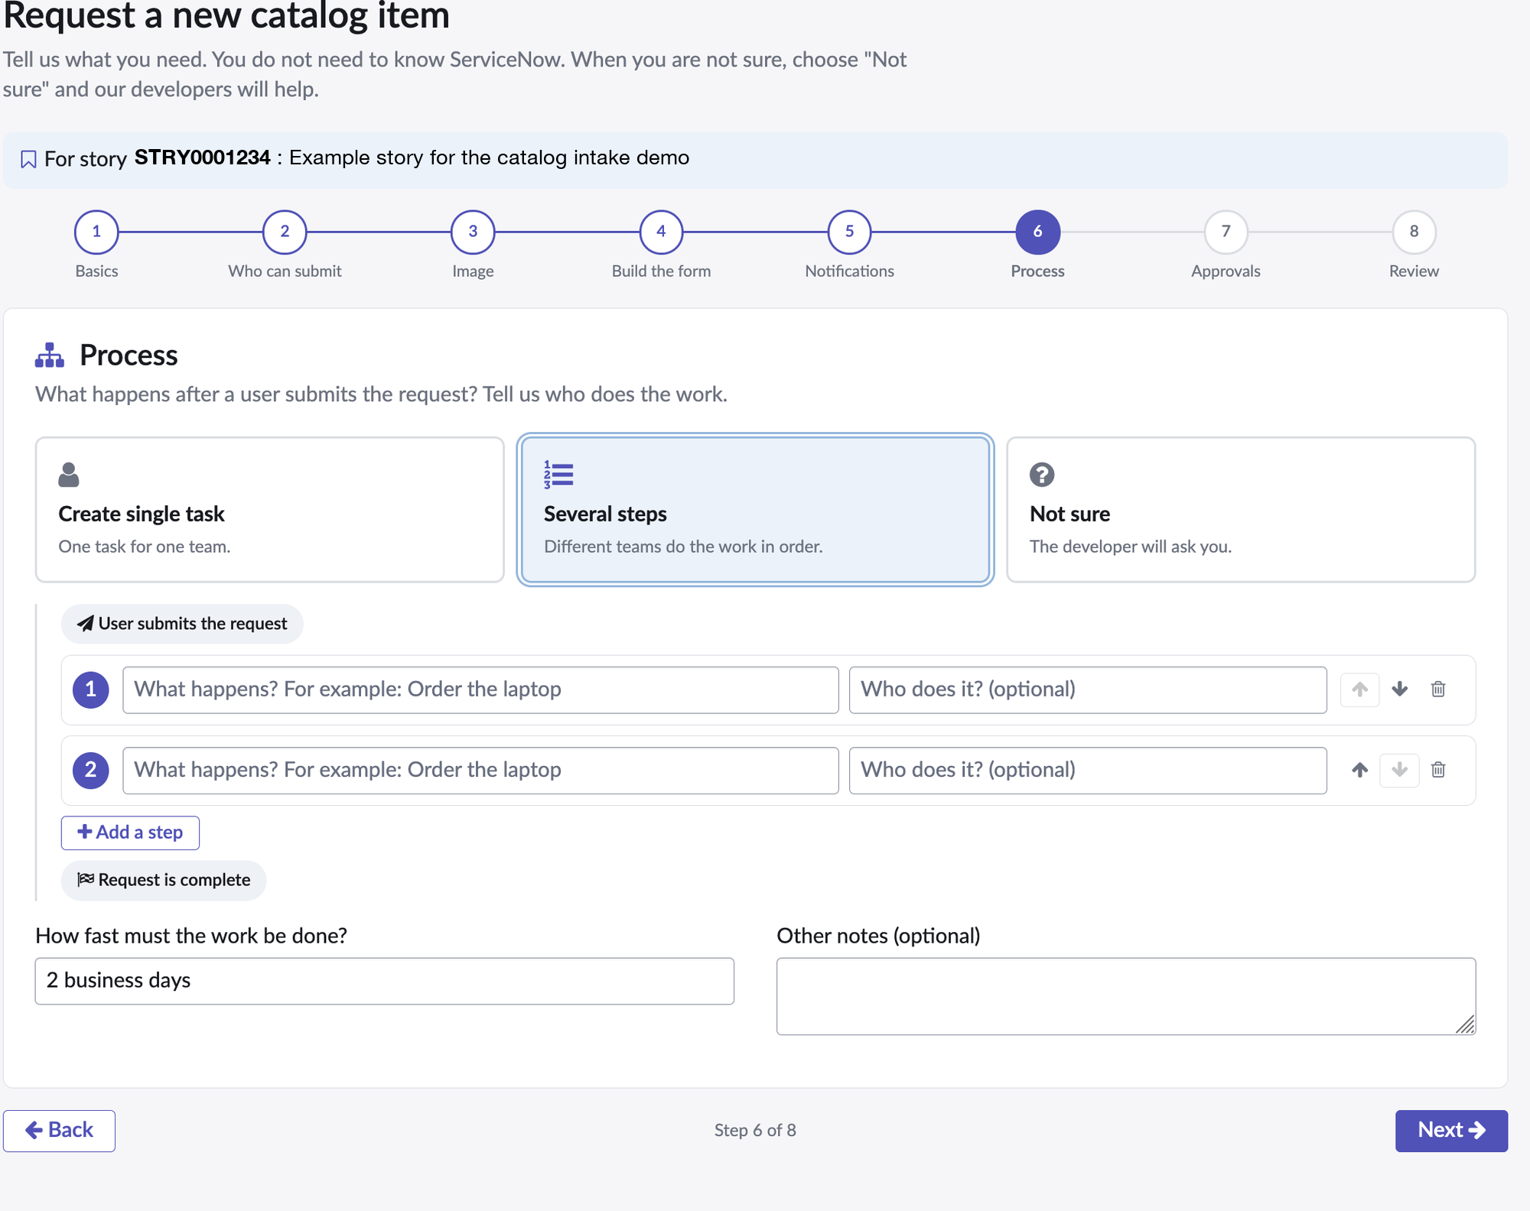Viewport: 1530px width, 1211px height.
Task: Select the Create single task option card
Action: coord(270,510)
